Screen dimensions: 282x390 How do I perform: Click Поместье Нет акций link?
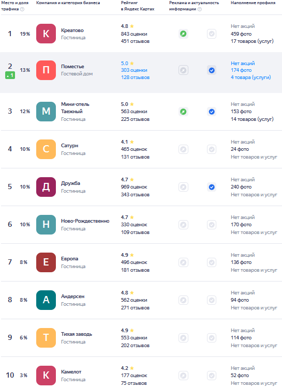pyautogui.click(x=243, y=63)
